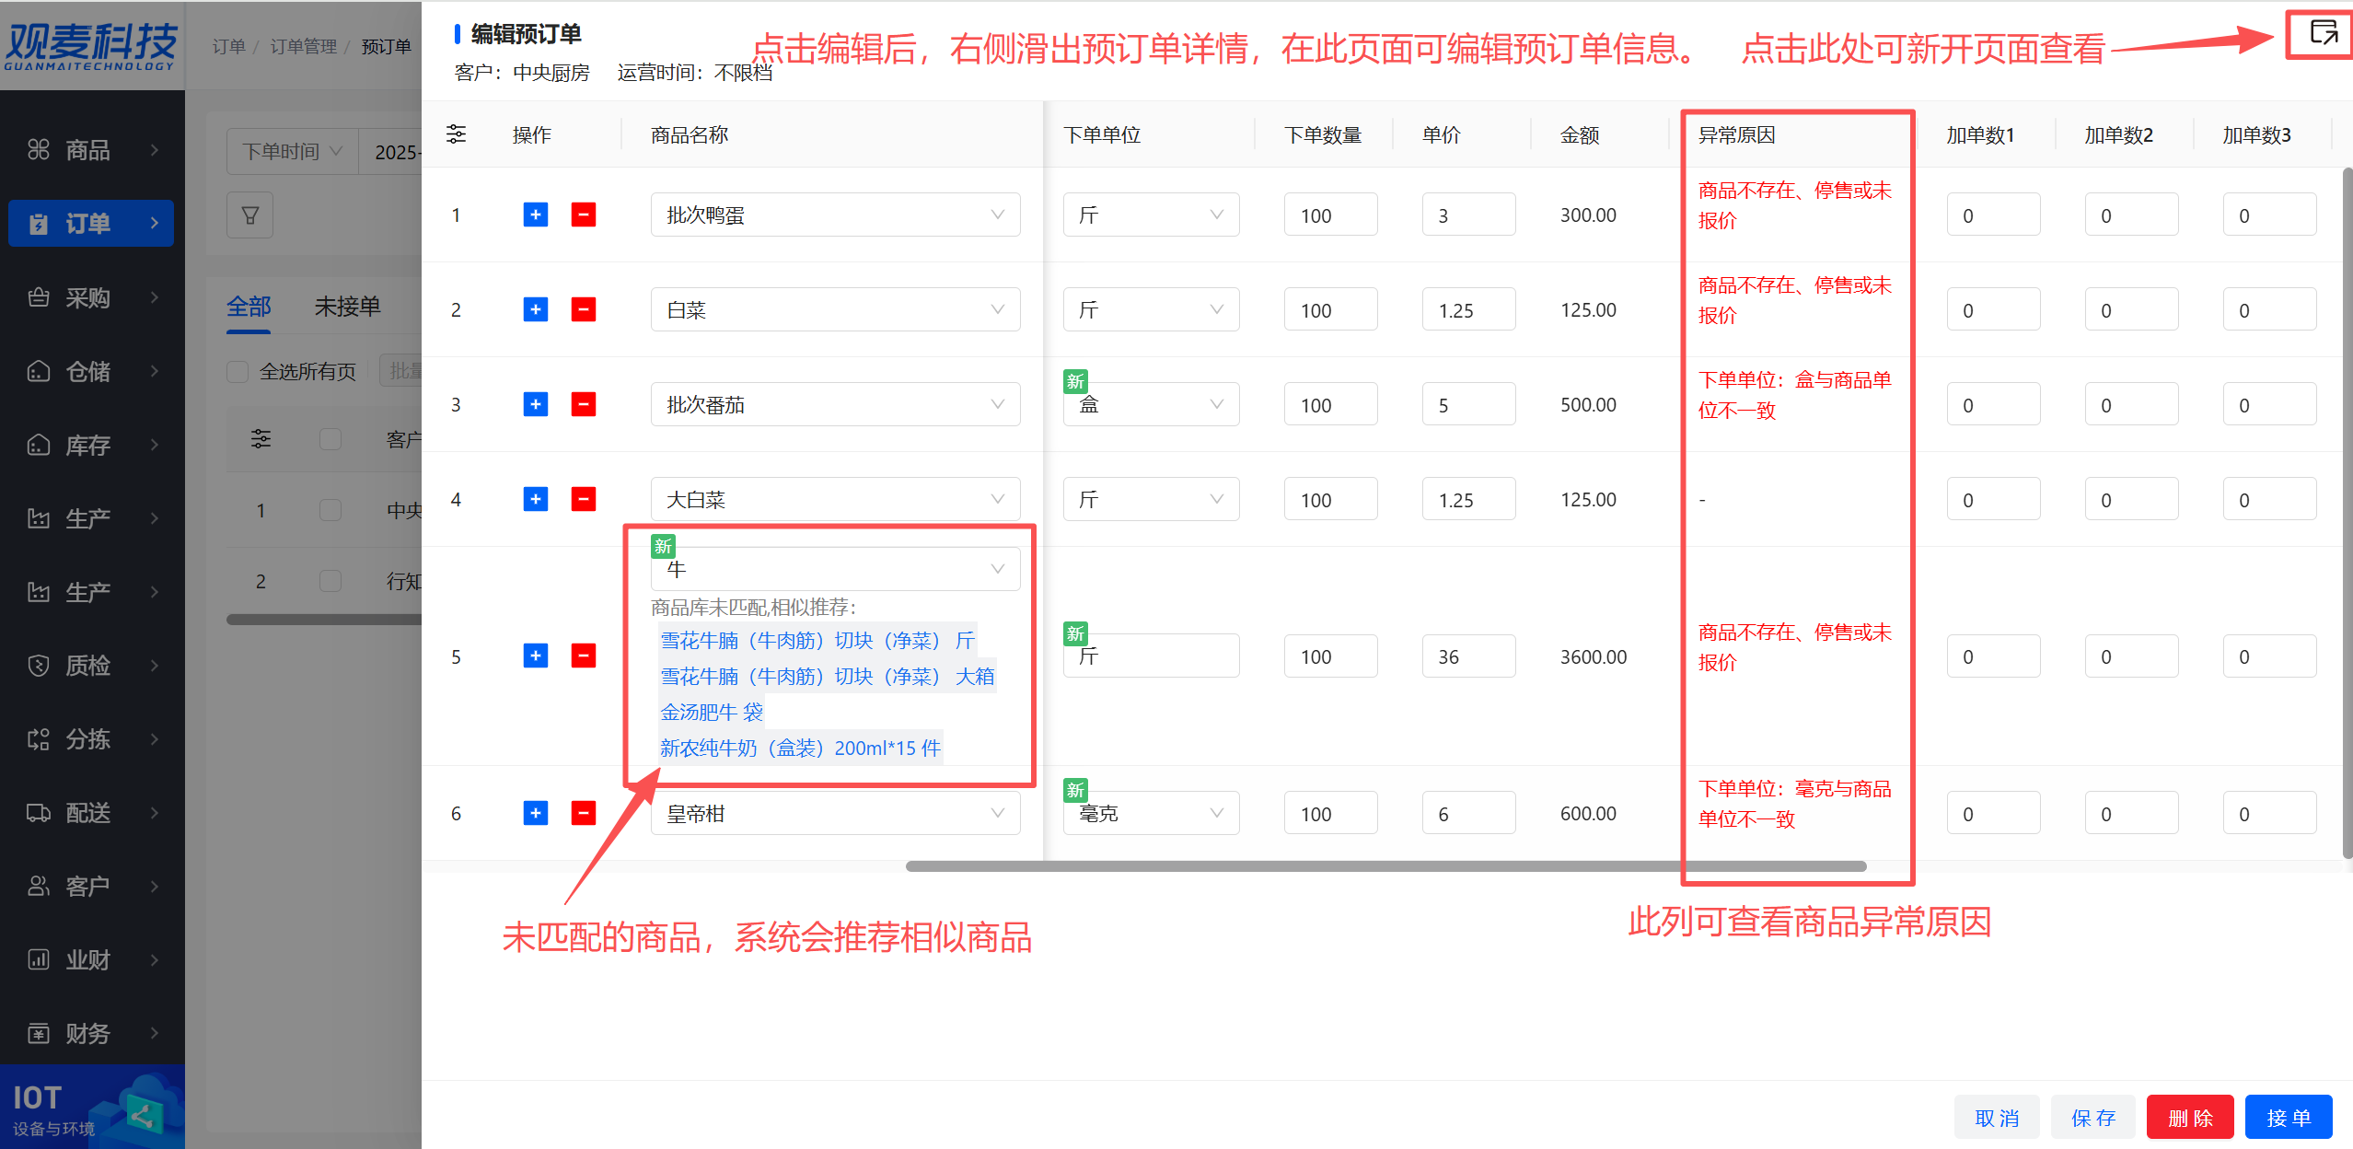Select suggested product 金汤肥牛 袋
2353x1149 pixels.
tap(711, 712)
